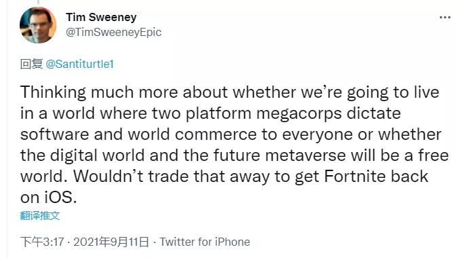Click the 回复 reply label

31,64
